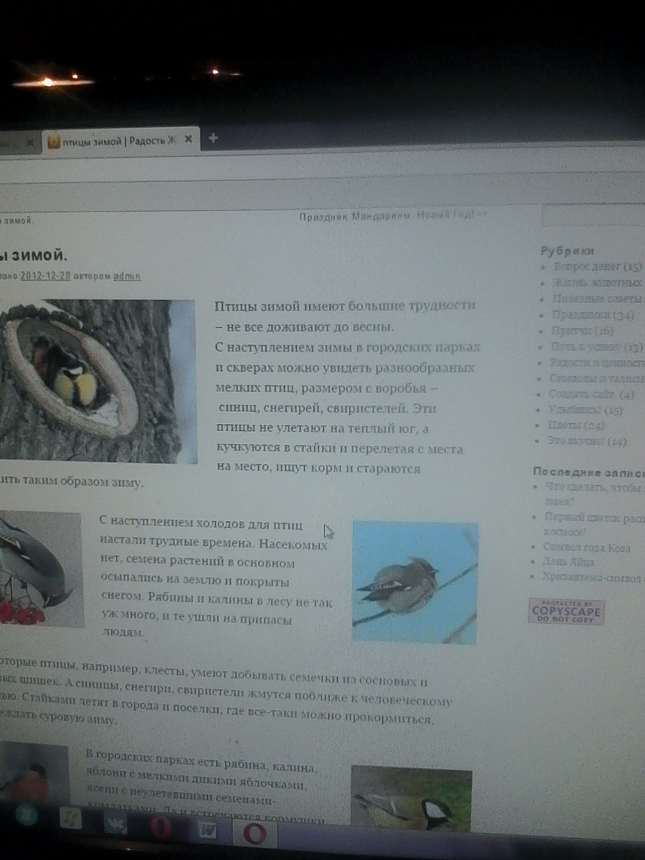This screenshot has width=645, height=860.
Task: Open the 'Жизнь животных' category
Action: tap(598, 282)
